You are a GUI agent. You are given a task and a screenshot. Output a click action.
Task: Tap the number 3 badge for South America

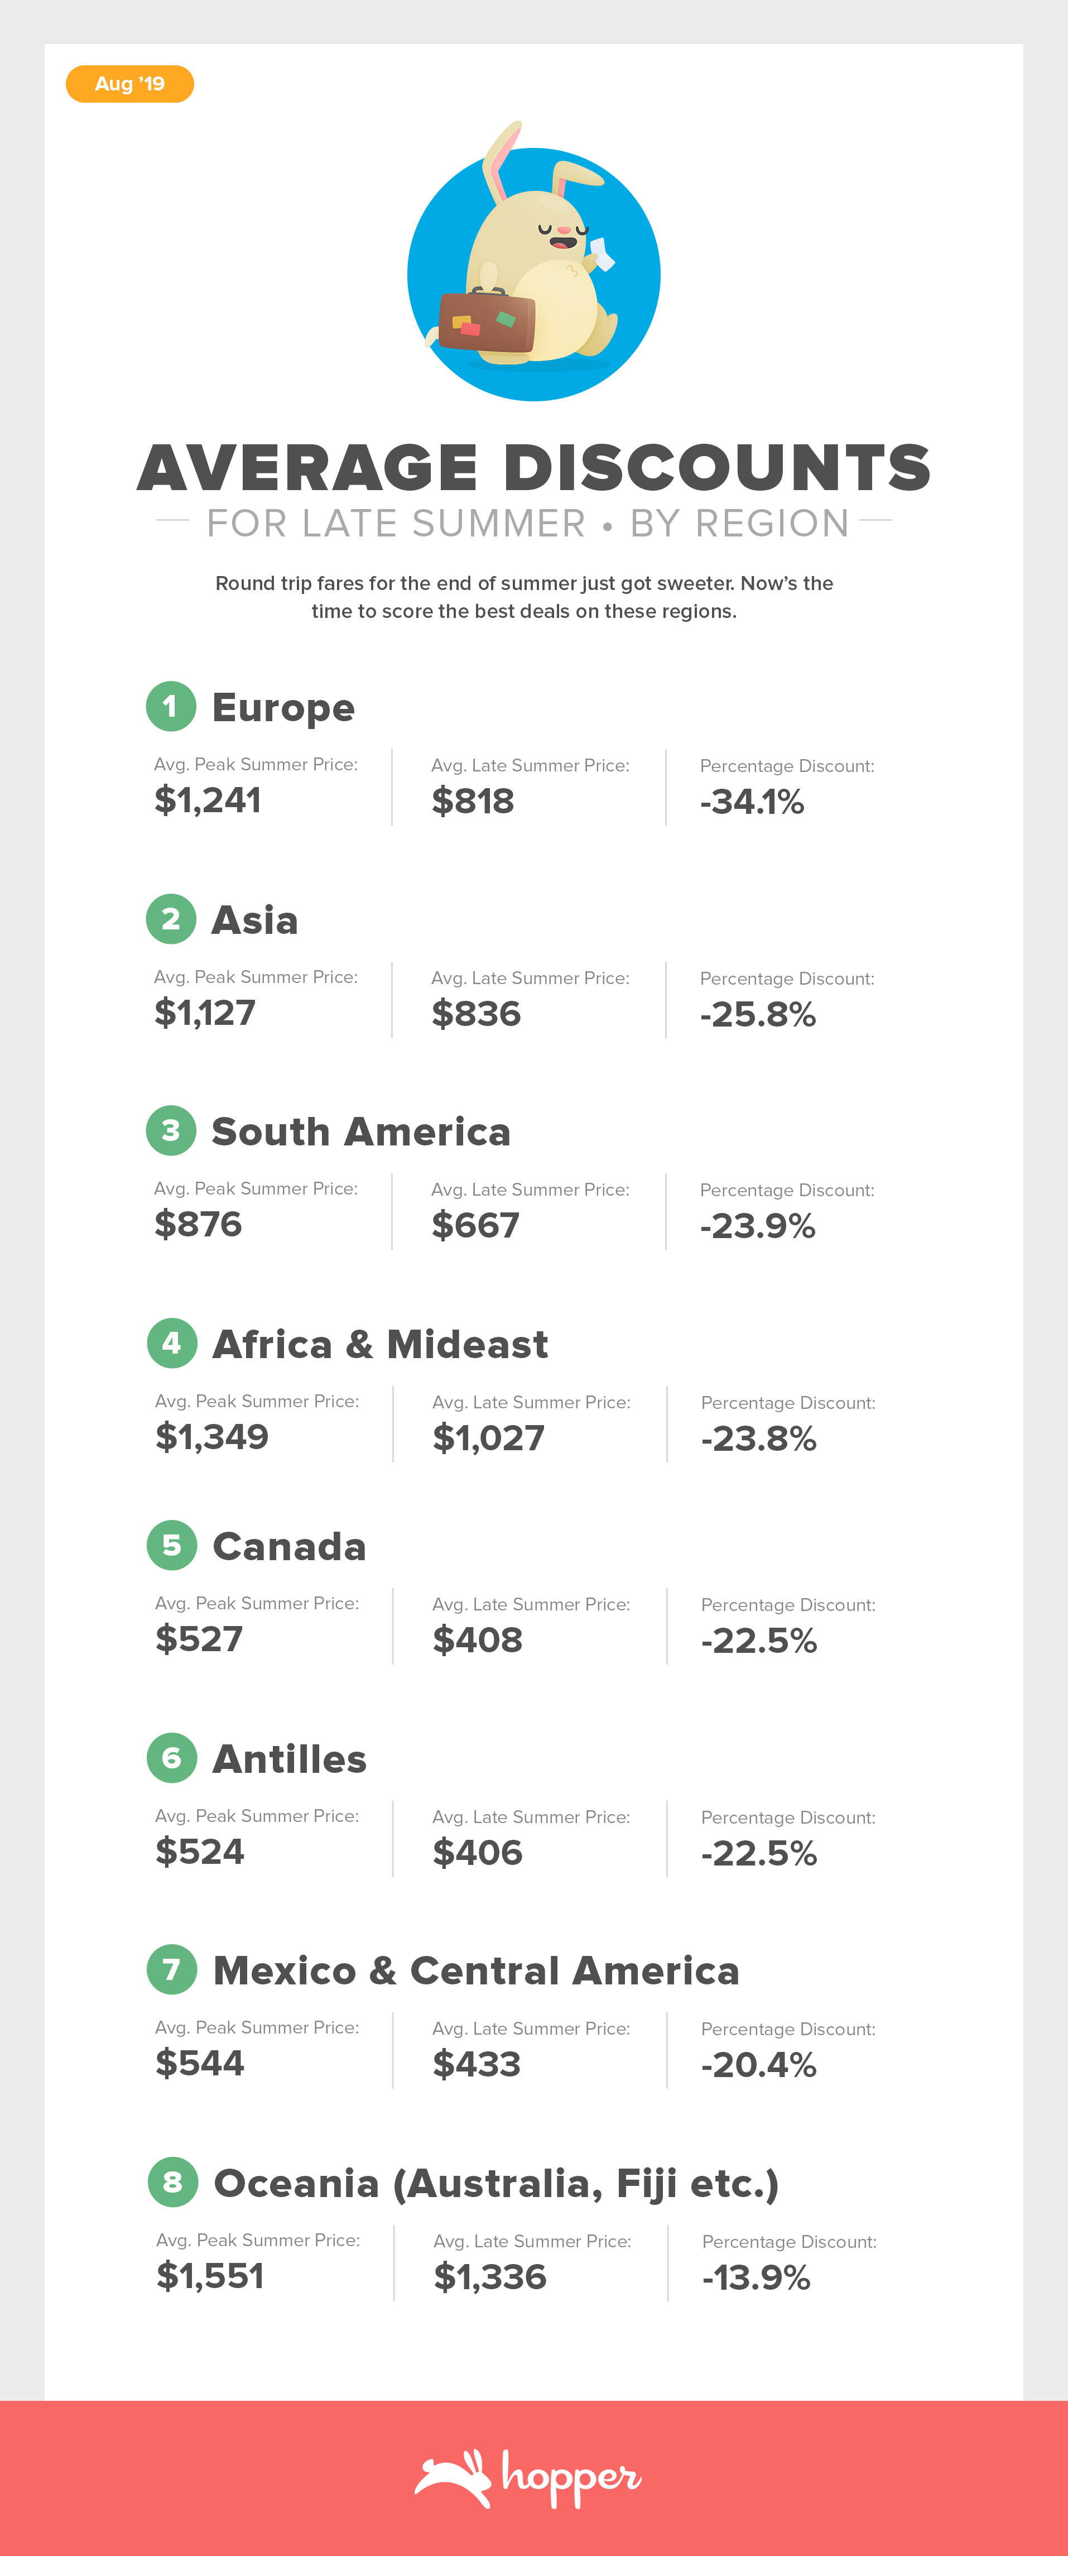click(171, 1130)
